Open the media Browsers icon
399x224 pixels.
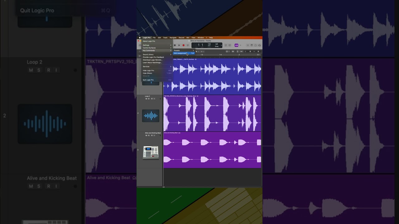point(259,45)
